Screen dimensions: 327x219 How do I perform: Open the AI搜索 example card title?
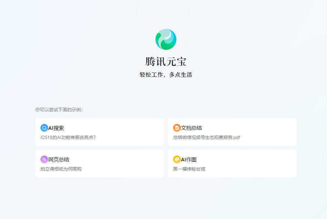tap(56, 128)
